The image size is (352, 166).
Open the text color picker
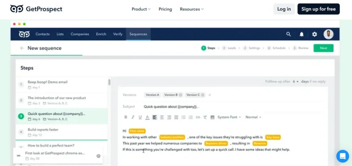[147, 117]
